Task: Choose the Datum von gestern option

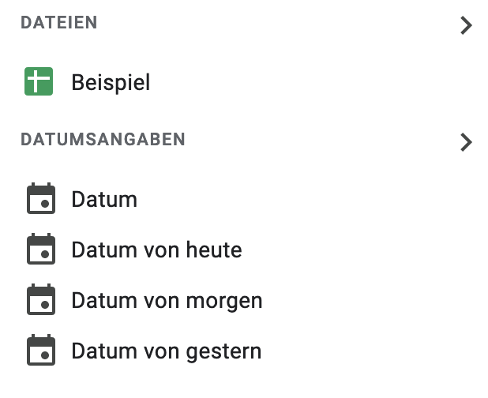Action: point(244,351)
